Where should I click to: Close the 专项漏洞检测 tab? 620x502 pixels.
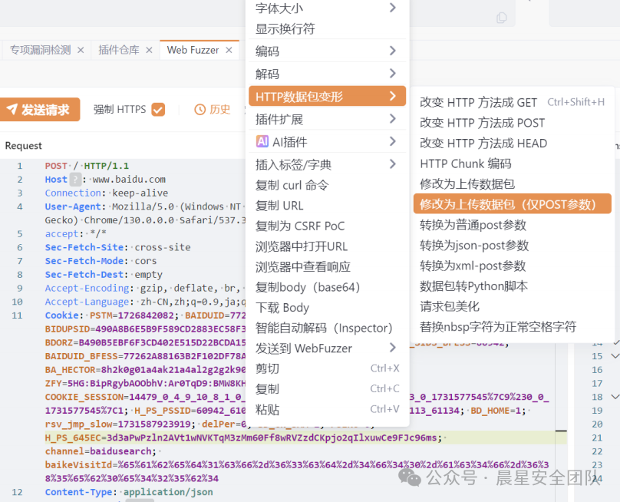80,50
